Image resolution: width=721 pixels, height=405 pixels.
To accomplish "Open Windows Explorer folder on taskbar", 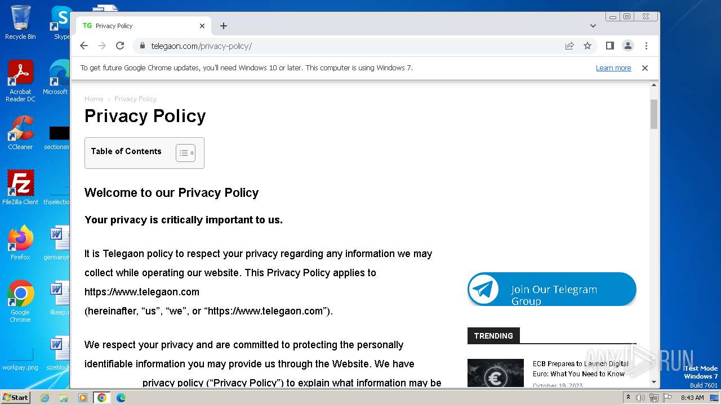I will [x=64, y=398].
